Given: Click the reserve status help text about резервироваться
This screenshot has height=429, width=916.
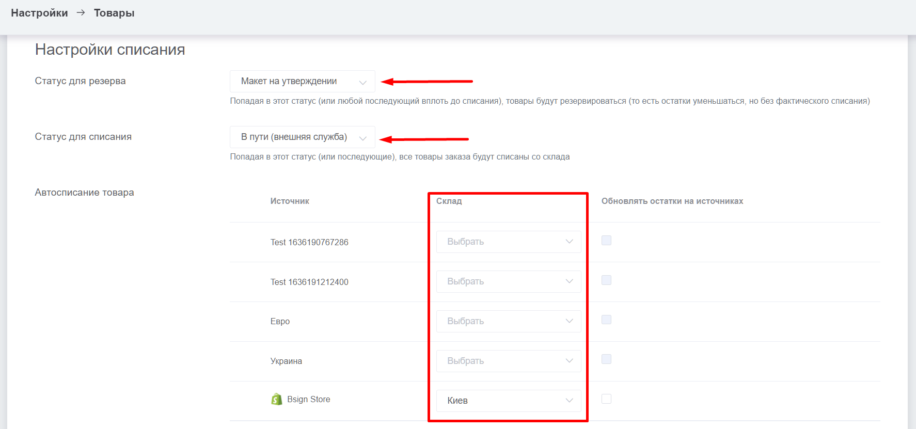Looking at the screenshot, I should [x=550, y=101].
